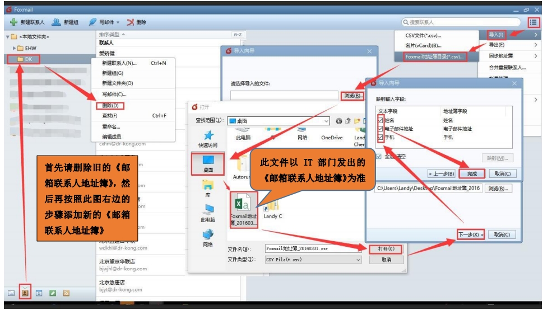This screenshot has width=543, height=310.
Task: Click the 新建联系人 toolbar button
Action: pos(27,22)
